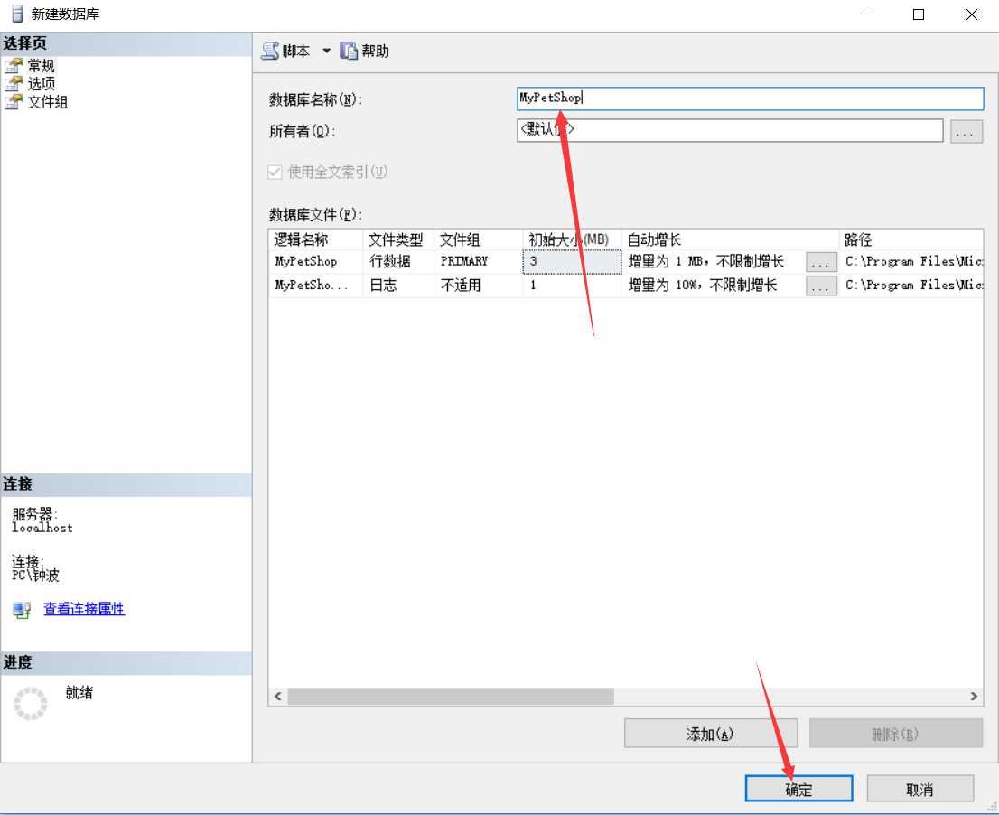The image size is (999, 815).
Task: Click the 取消 button
Action: click(x=920, y=789)
